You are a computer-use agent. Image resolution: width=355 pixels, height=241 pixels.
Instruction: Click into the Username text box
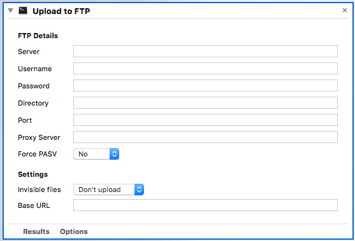click(205, 69)
